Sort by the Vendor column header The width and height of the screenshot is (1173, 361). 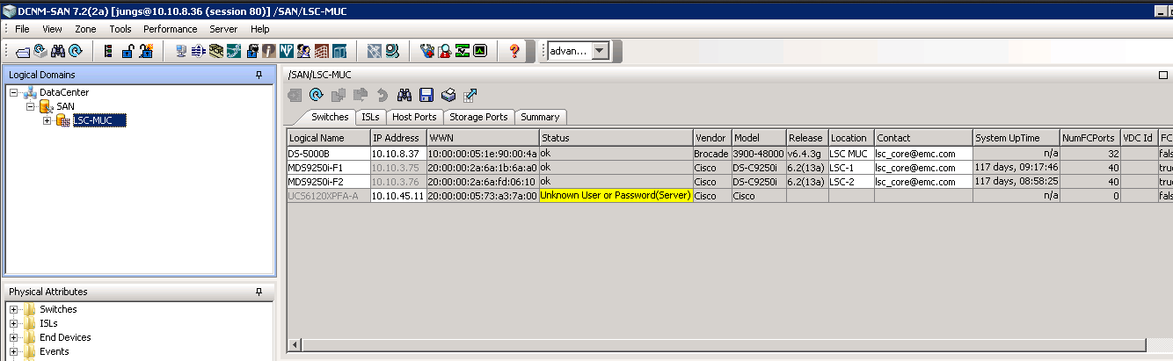pyautogui.click(x=711, y=138)
